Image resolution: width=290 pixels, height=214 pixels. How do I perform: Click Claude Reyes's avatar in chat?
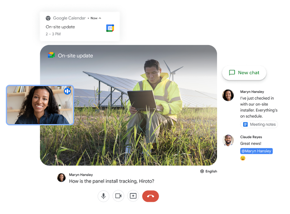point(228,140)
